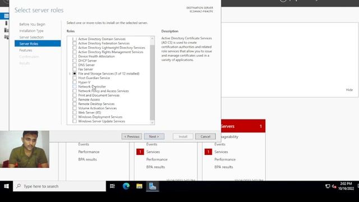The image size is (359, 202).
Task: Check Active Directory Domain Services role
Action: click(75, 39)
